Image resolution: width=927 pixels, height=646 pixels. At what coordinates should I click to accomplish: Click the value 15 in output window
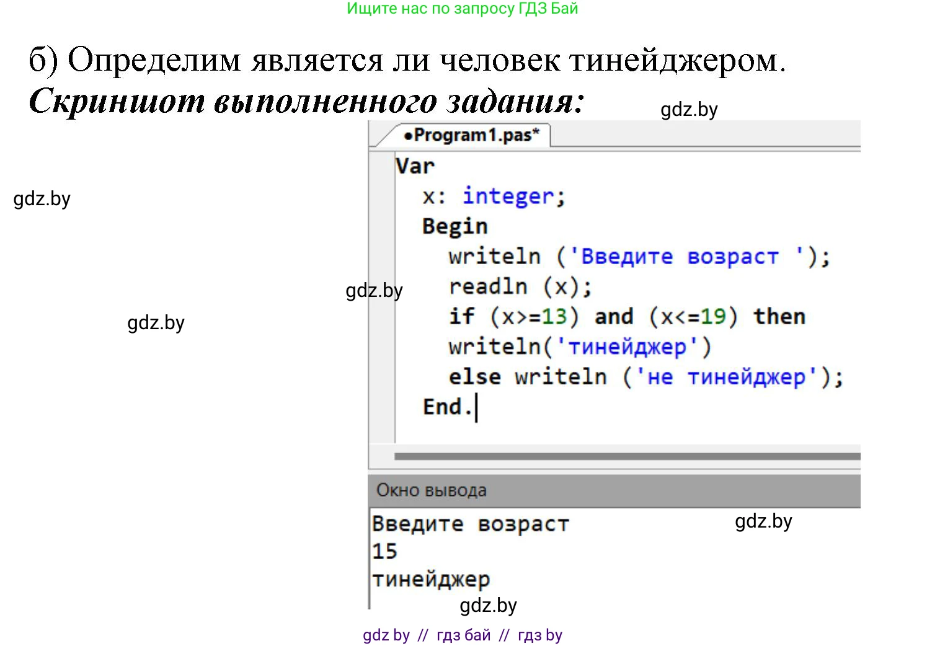[384, 551]
